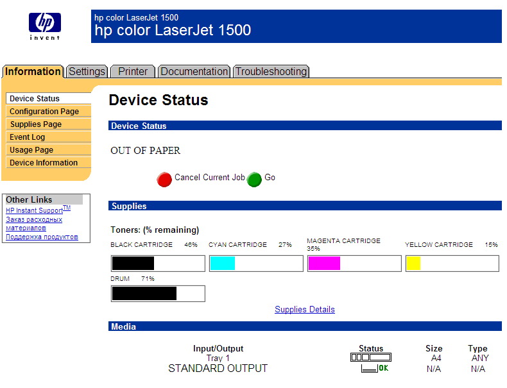The height and width of the screenshot is (388, 507).
Task: Click the Tray 1 text
Action: 218,358
